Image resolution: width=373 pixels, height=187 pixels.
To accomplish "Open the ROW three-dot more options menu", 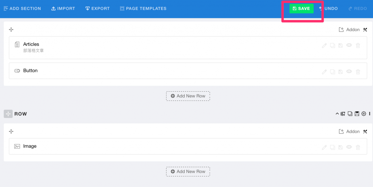I will click(369, 114).
